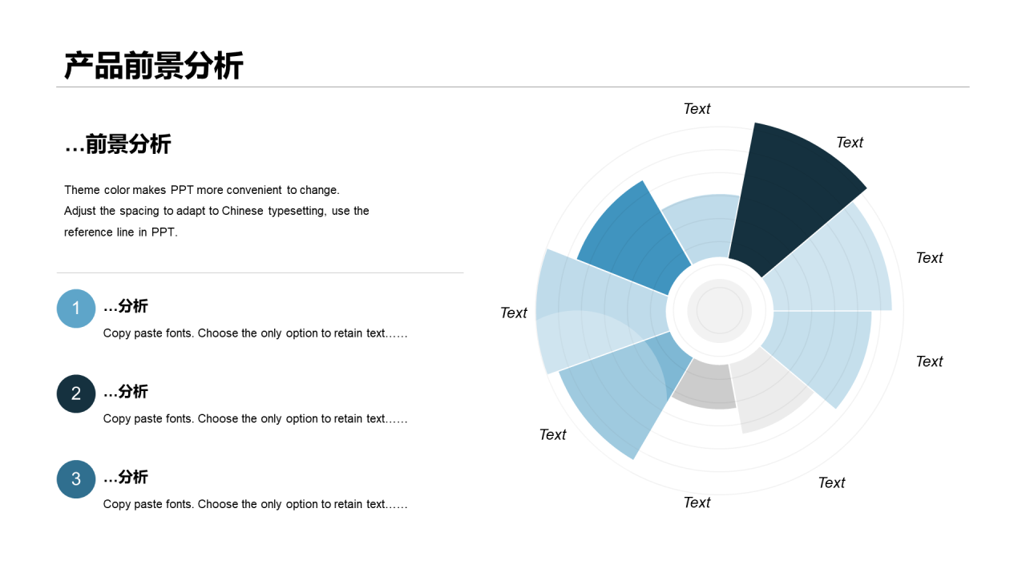Viewport: 1026px width, 577px height.
Task: Select the slide title 产品前景分析
Action: click(153, 66)
